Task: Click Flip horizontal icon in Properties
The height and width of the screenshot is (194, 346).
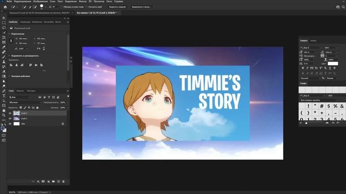Action: click(x=38, y=48)
